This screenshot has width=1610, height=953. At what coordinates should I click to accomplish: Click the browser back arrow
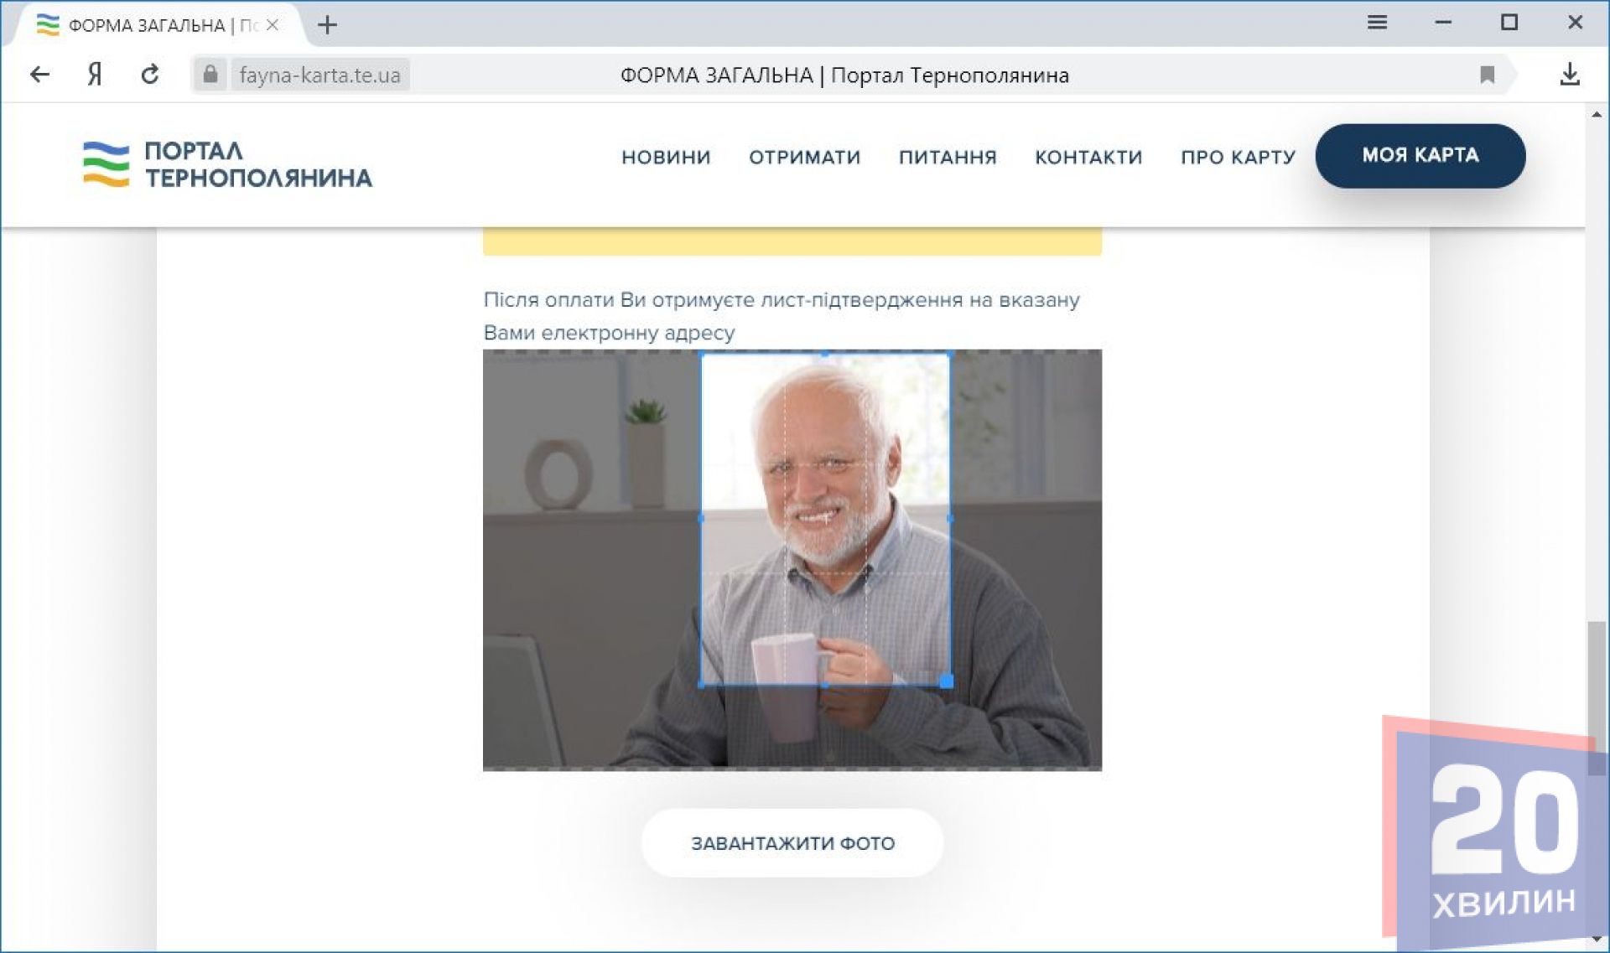tap(39, 75)
